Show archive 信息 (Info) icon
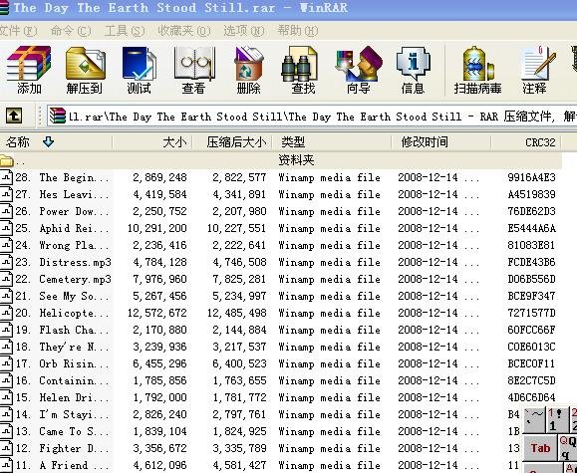The image size is (577, 473). click(x=413, y=69)
